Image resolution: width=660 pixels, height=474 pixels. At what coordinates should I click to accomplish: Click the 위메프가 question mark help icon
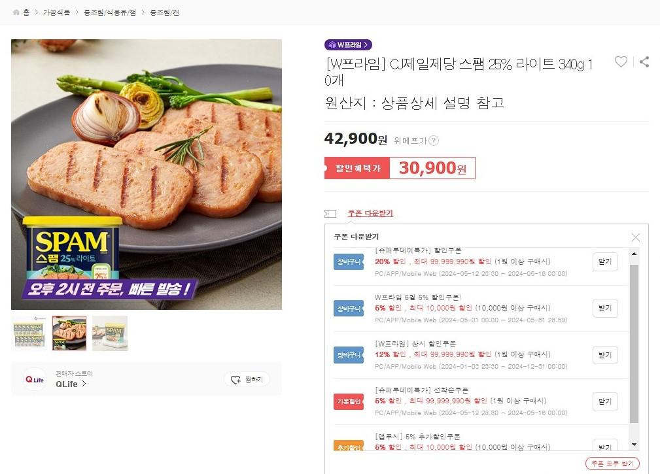pyautogui.click(x=434, y=141)
